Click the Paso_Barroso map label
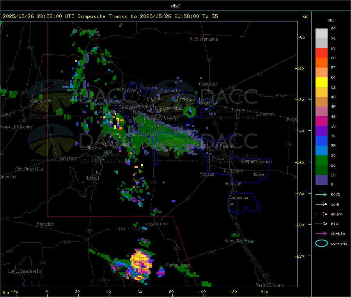The height and width of the screenshot is (297, 351). 239,241
